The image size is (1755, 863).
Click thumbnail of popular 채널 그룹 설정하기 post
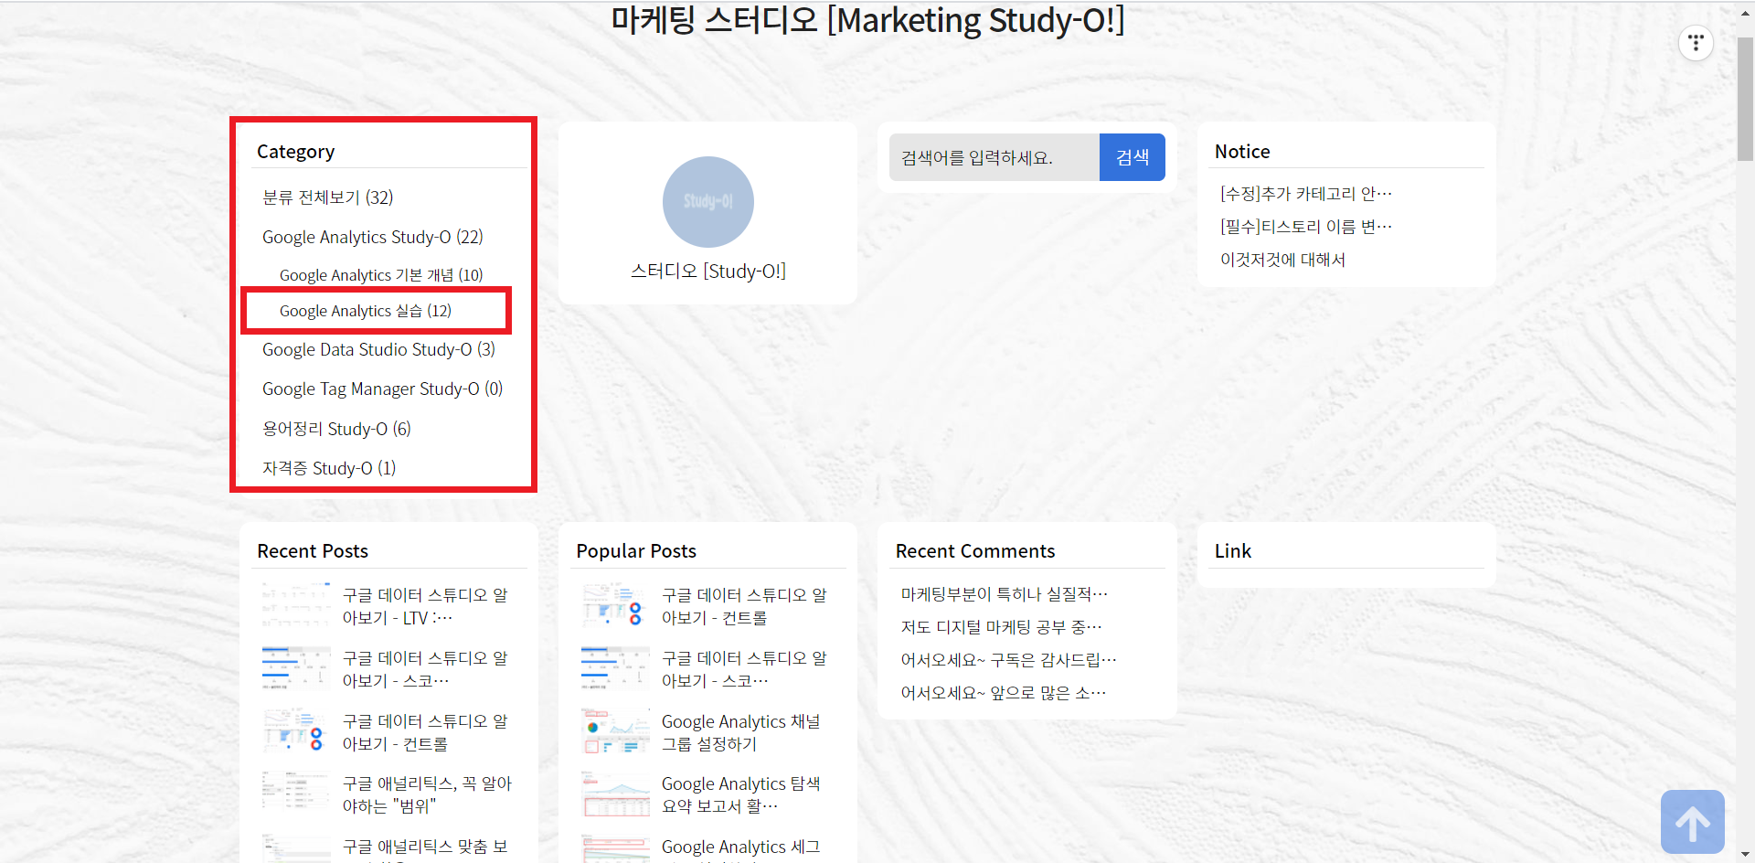coord(615,731)
